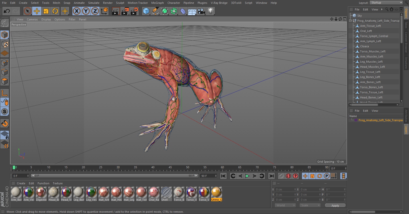The width and height of the screenshot is (409, 214).
Task: Add a Floor environment object
Action: pos(192,11)
